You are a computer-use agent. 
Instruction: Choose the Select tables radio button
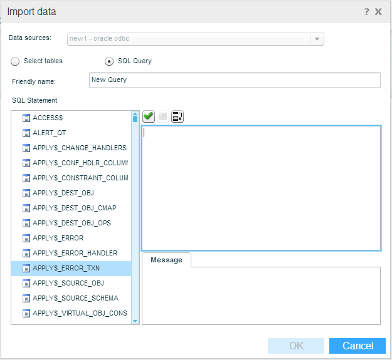(x=15, y=61)
